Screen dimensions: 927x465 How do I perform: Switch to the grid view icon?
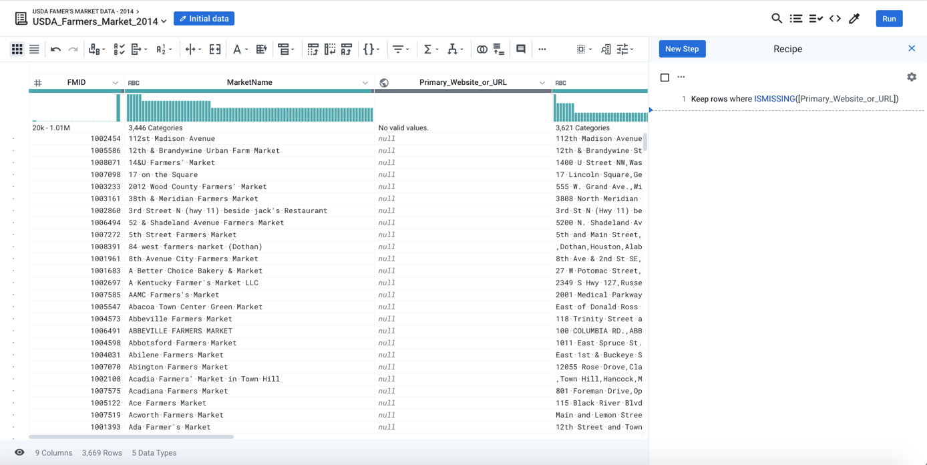17,49
